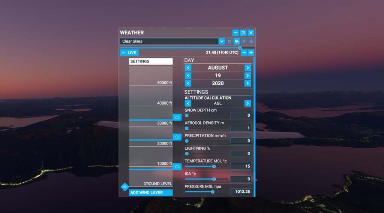Click the cloud layer icon near 20000 ft
The width and height of the screenshot is (384, 213).
[177, 137]
